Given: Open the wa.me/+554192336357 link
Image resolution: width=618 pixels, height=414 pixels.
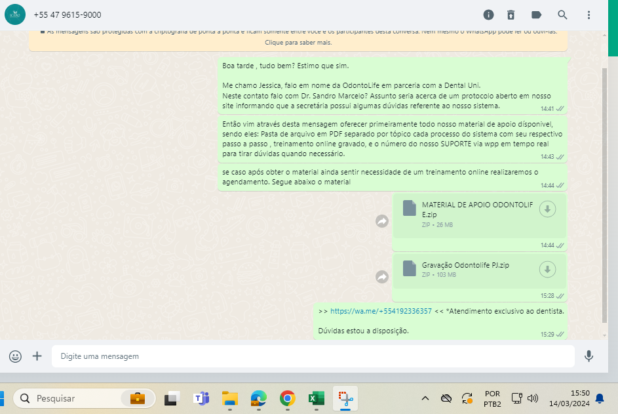Looking at the screenshot, I should point(381,311).
